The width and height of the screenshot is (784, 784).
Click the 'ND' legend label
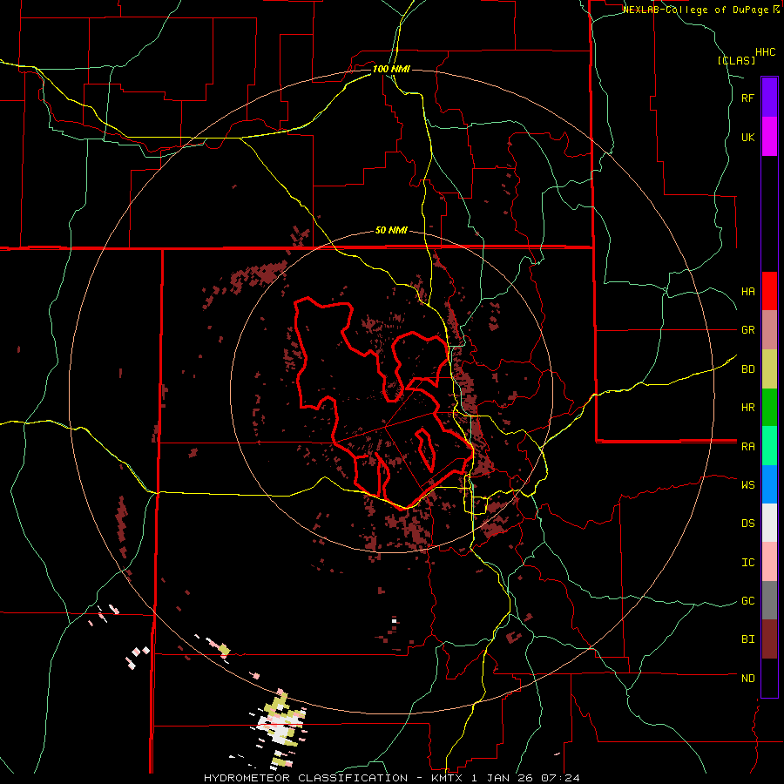click(747, 679)
